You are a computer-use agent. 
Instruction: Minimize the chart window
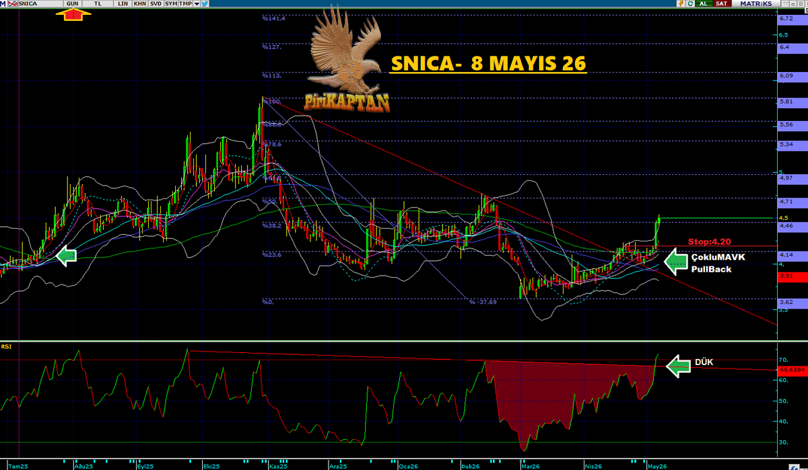(x=793, y=4)
